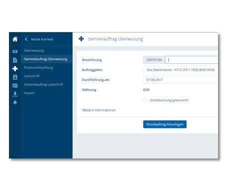
Task: Click Einzelauftrag hinzufügen button
Action: coord(165,124)
